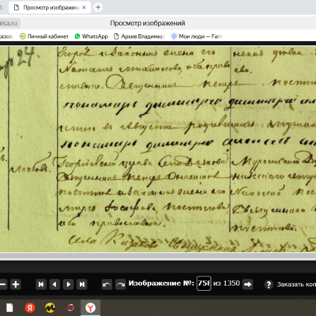
Task: Zoom in with the plus button
Action: point(16,284)
